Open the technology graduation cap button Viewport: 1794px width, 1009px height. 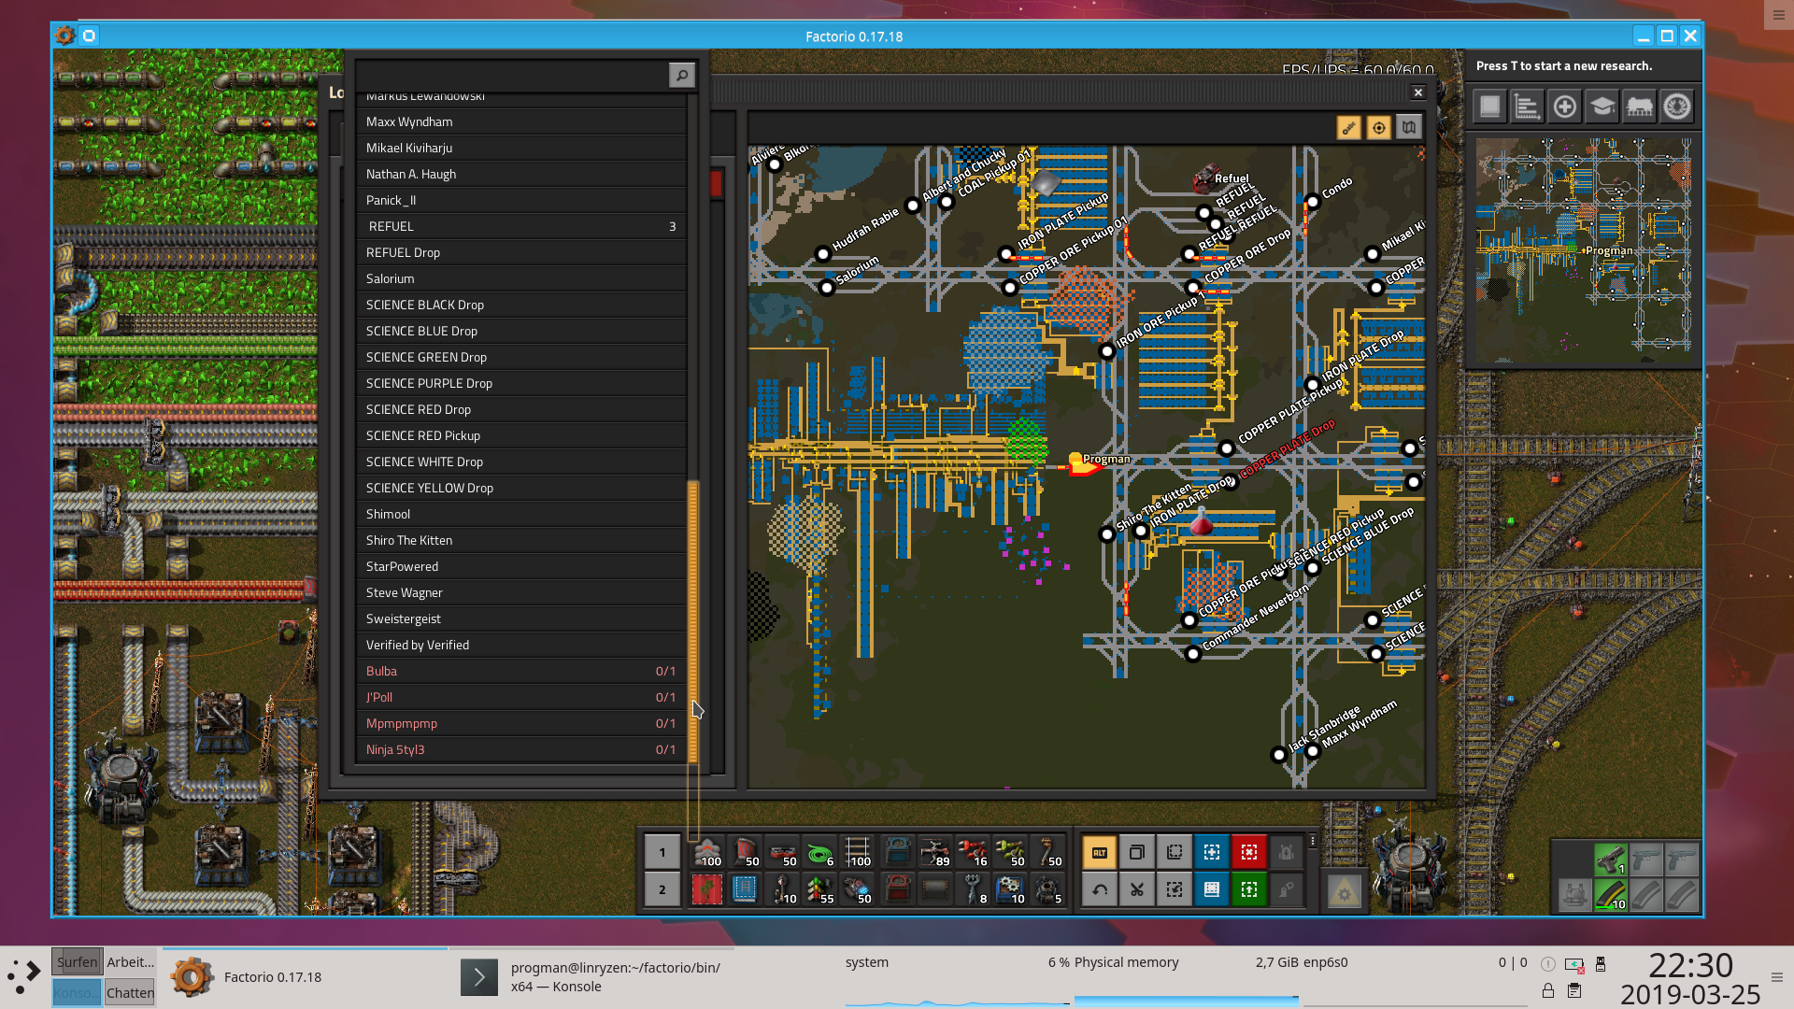1602,107
